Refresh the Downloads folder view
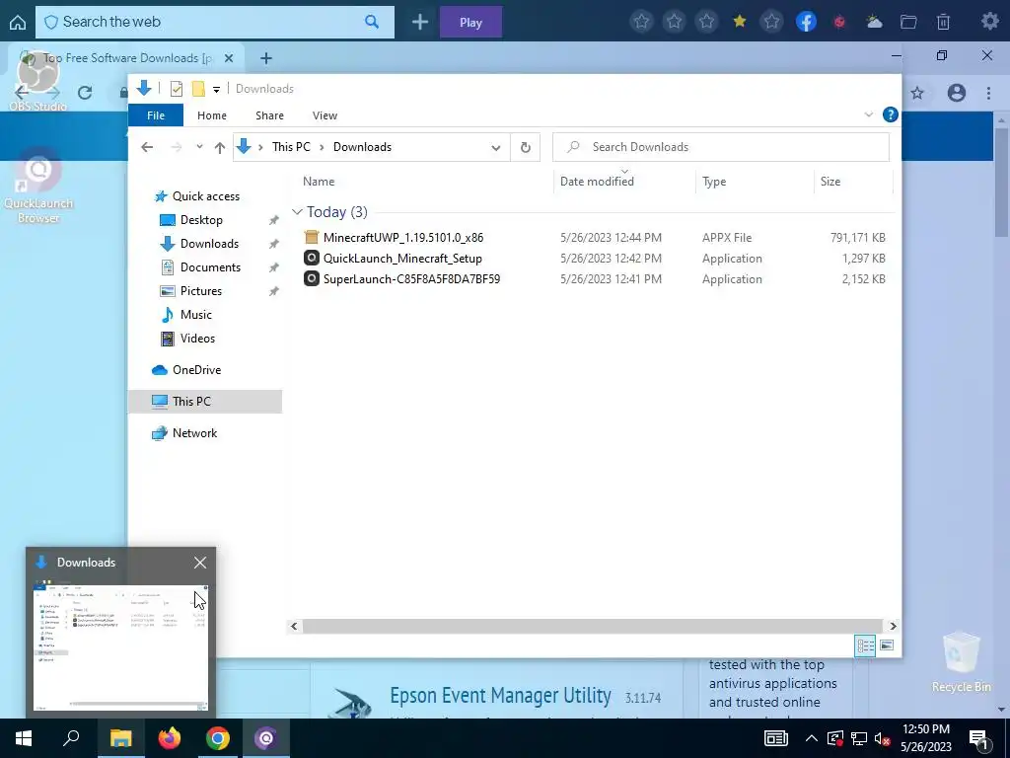Viewport: 1010px width, 758px height. pyautogui.click(x=526, y=148)
